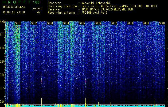Click the 'Observer' field label
Viewport: 168px width, 107px height.
pyautogui.click(x=54, y=3)
